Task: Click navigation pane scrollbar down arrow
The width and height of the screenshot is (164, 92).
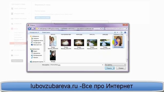Action: point(44,62)
